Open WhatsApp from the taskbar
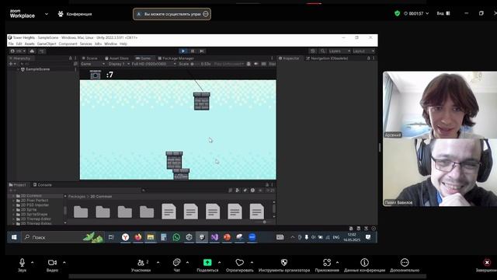The width and height of the screenshot is (497, 280). click(176, 237)
